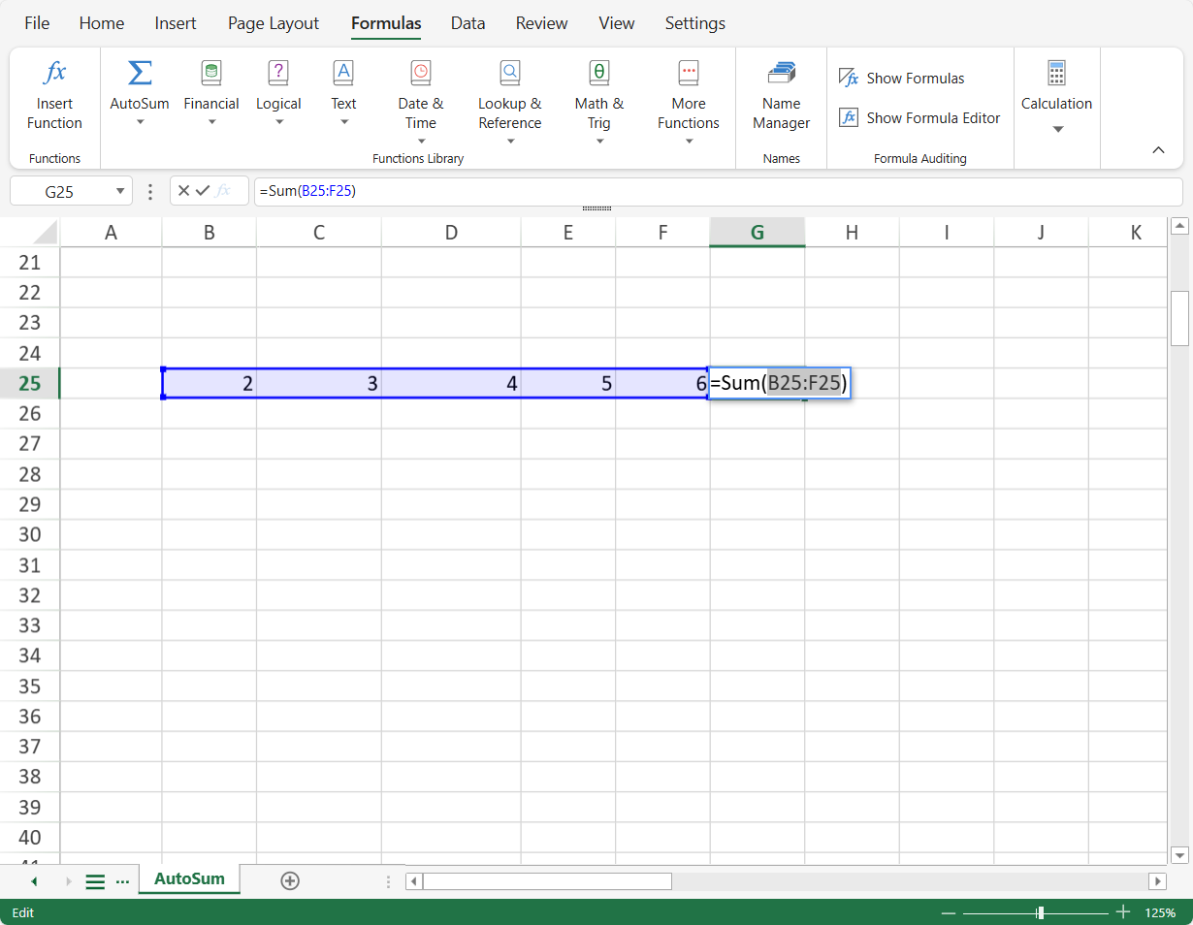
Task: Open Lookup & Reference functions icon
Action: click(509, 73)
